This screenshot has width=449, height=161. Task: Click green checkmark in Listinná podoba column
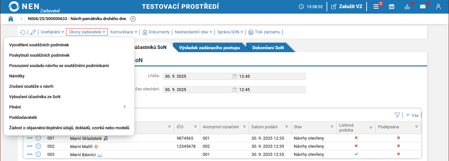point(356,154)
